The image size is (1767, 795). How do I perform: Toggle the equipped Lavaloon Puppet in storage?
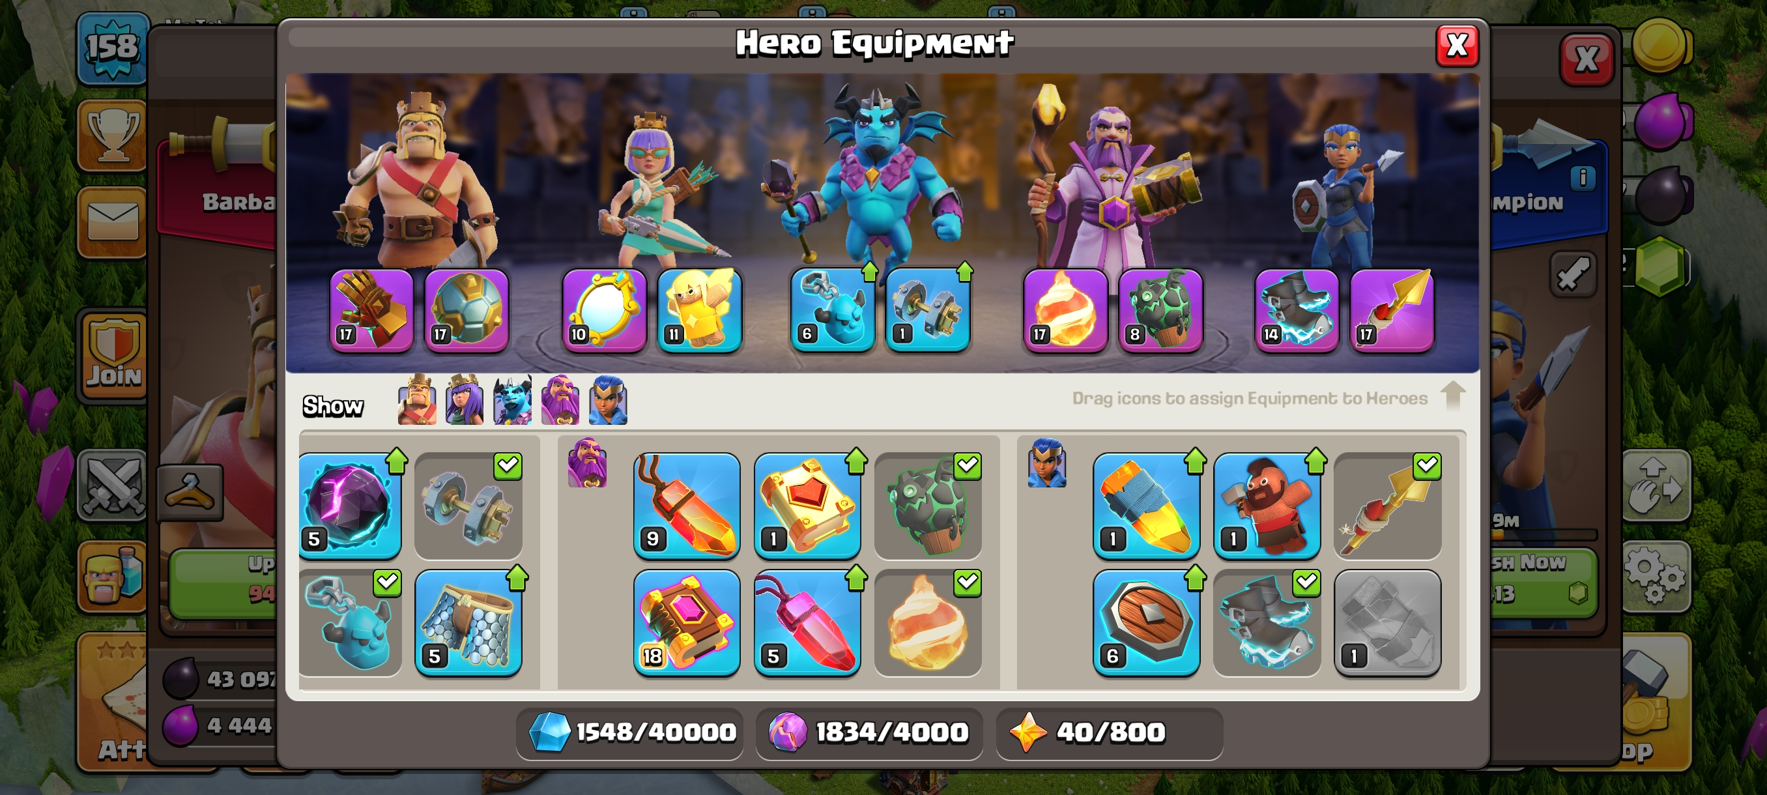[928, 506]
